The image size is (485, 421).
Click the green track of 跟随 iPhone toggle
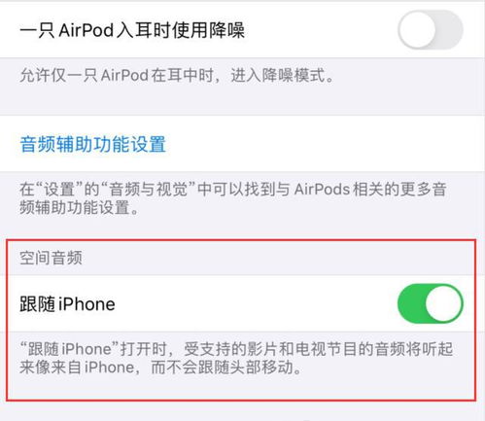coord(411,303)
